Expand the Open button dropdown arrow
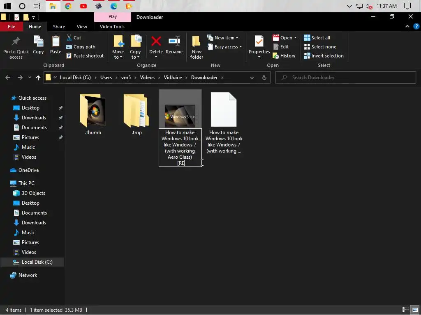This screenshot has height=315, width=421. pos(295,38)
